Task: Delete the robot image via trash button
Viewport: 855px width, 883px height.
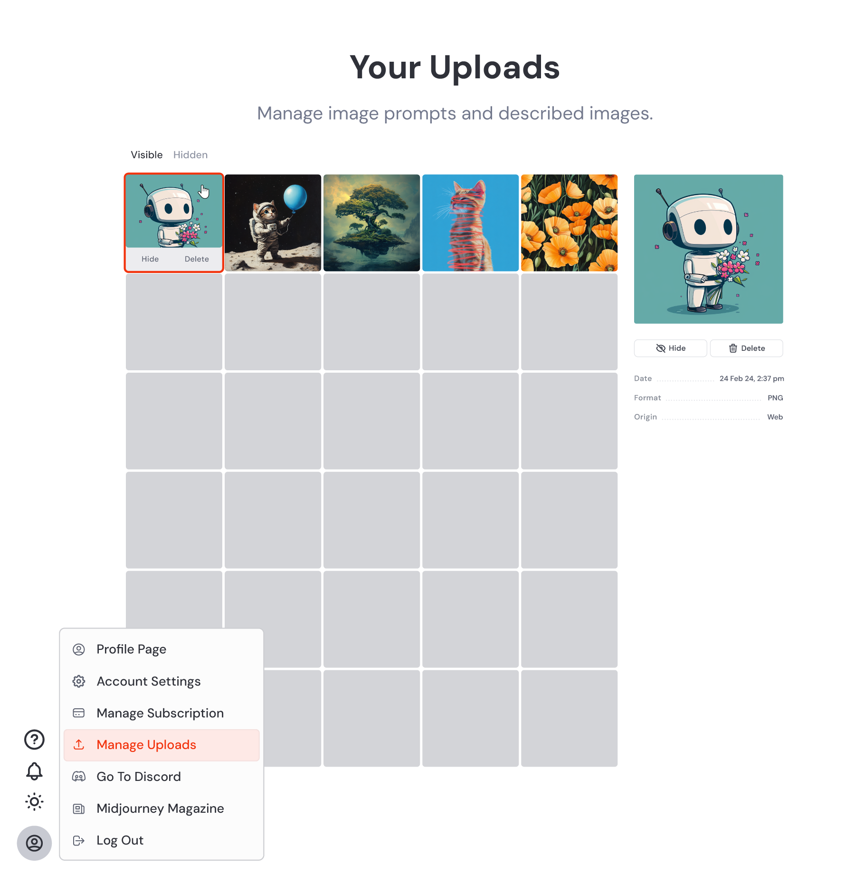Action: pos(747,348)
